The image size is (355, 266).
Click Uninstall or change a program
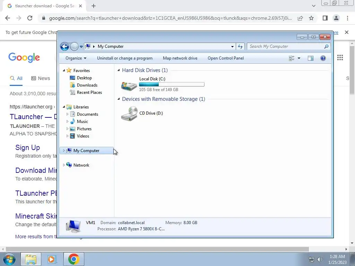coord(125,58)
